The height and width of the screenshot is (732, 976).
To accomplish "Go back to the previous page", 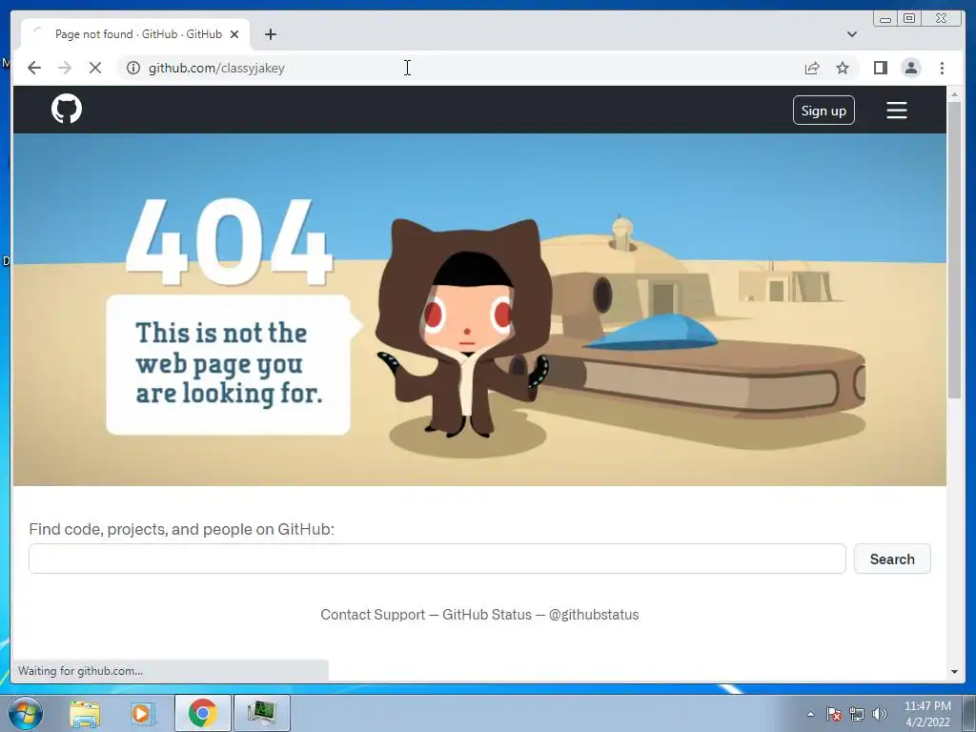I will coord(34,68).
